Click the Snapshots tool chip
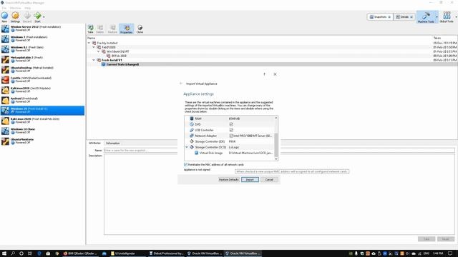This screenshot has height=257, width=458. 380,17
